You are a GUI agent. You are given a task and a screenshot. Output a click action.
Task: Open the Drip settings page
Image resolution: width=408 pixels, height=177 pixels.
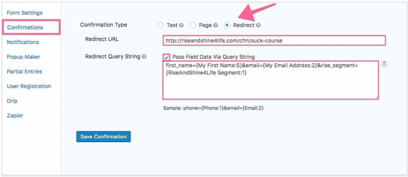pyautogui.click(x=12, y=101)
